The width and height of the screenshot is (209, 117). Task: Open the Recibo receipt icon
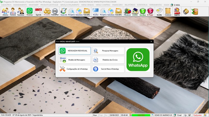[x=159, y=12]
